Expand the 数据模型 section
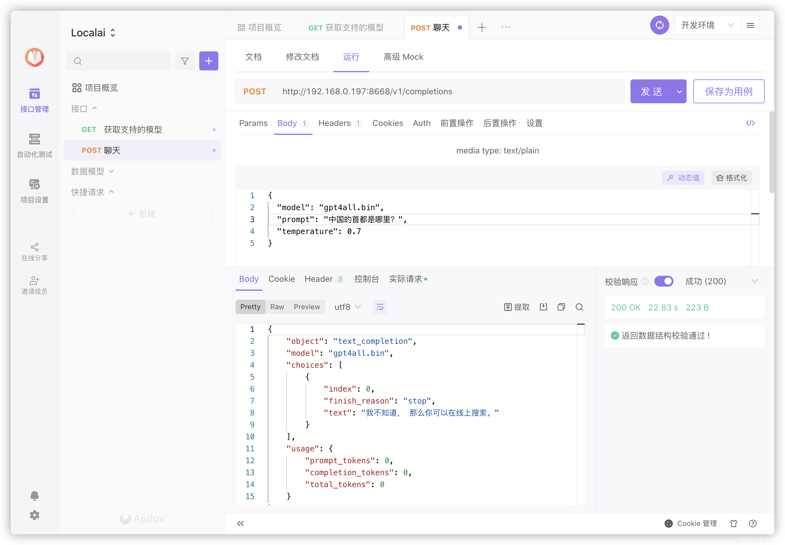This screenshot has height=545, width=785. coord(92,171)
